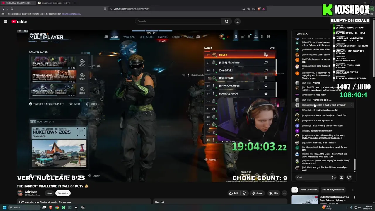Open the taskbar weather widget
Viewport: 375px width, 211px height.
327,207
